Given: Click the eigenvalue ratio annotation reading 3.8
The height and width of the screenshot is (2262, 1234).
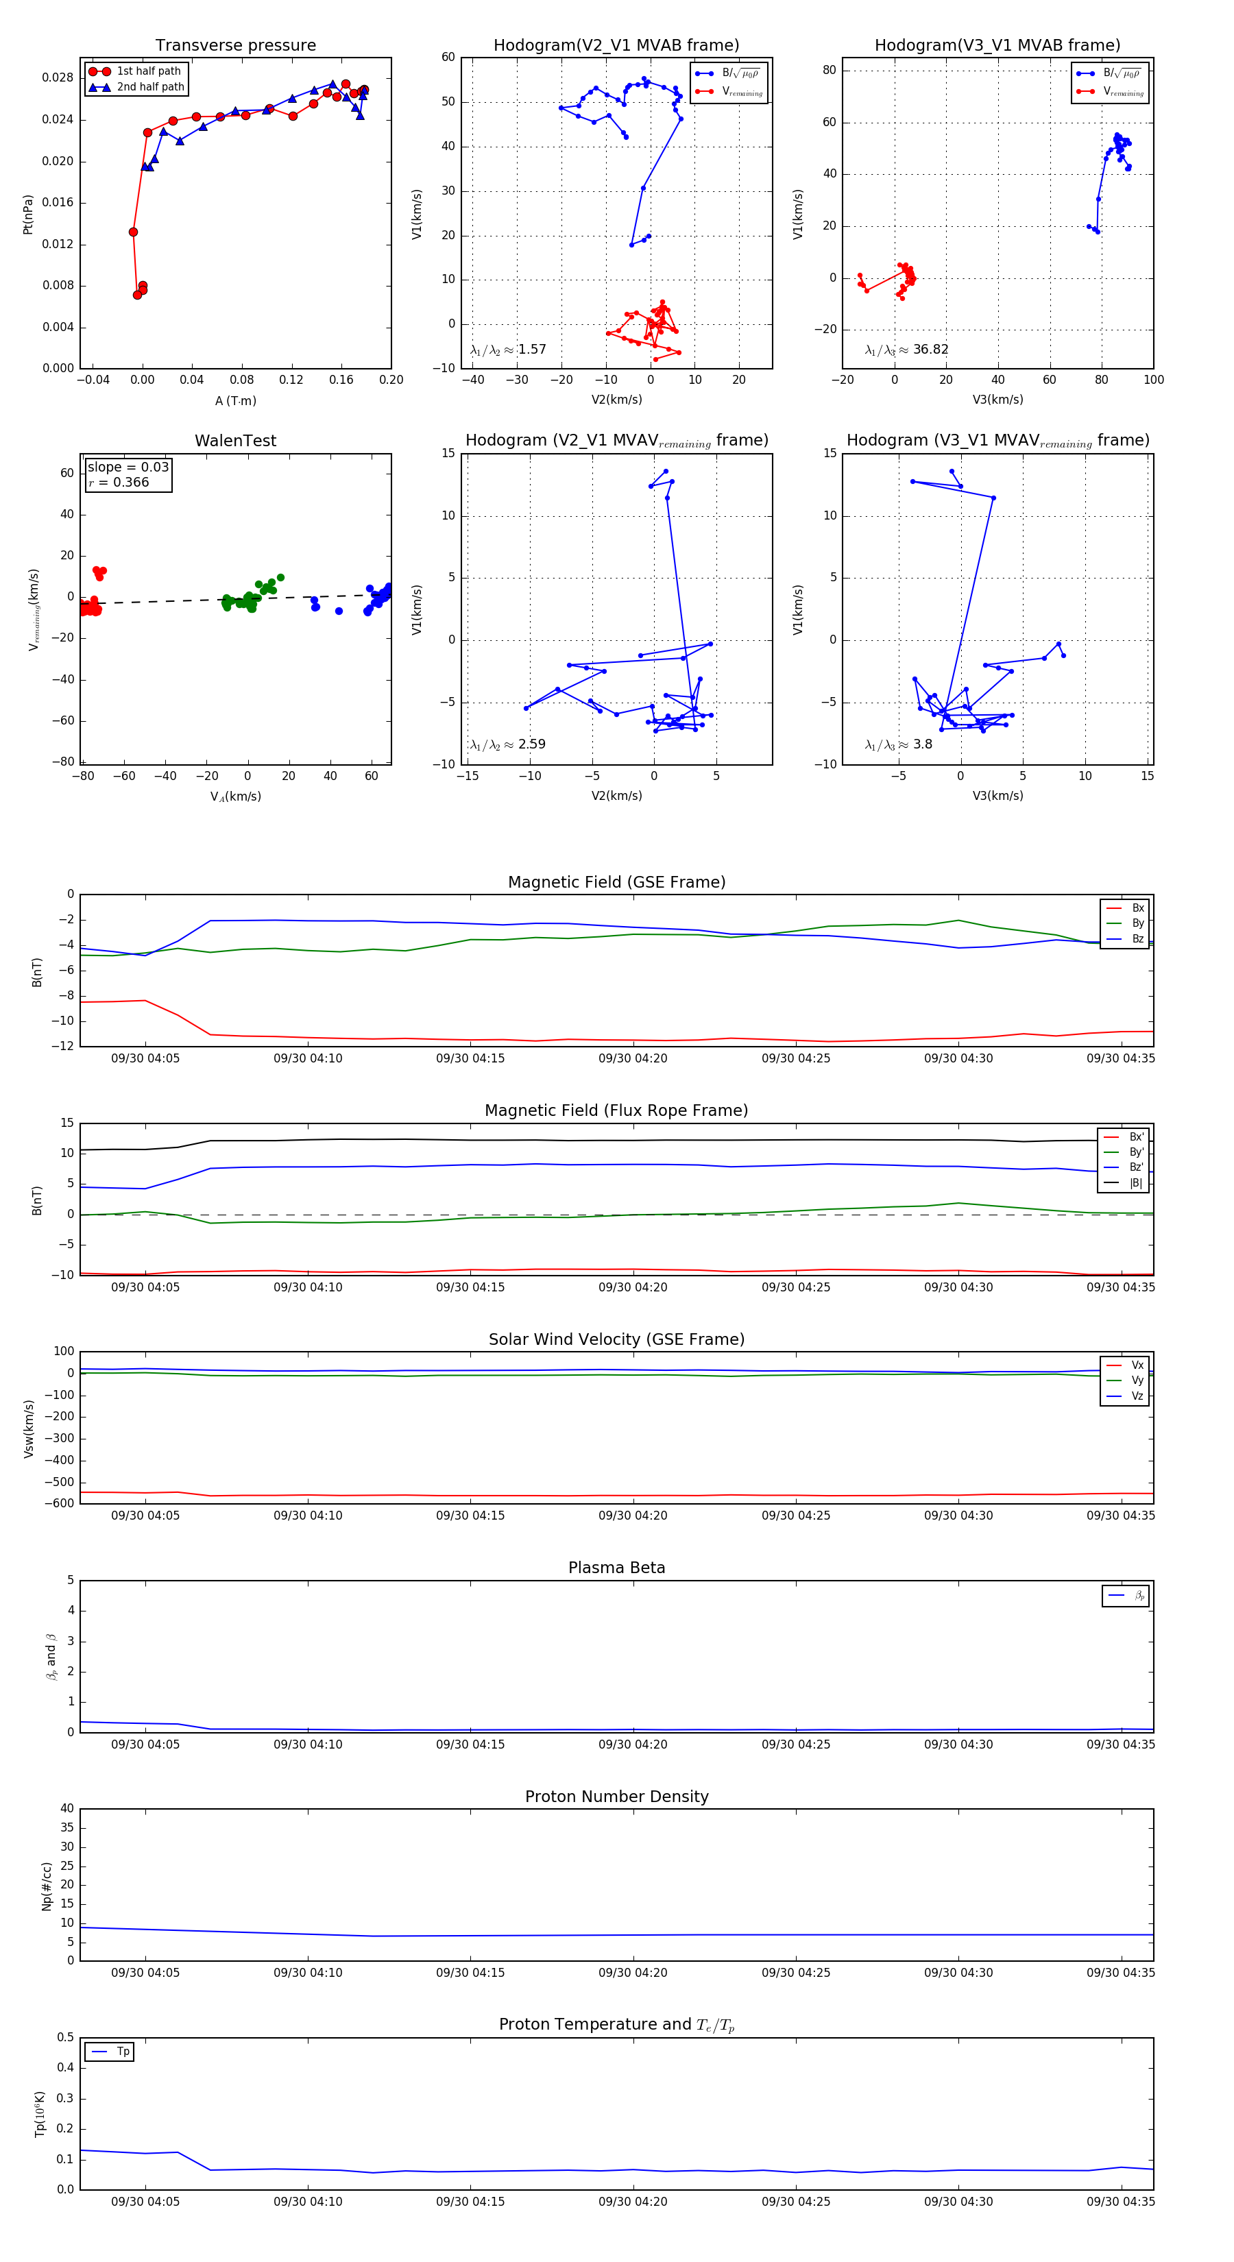Looking at the screenshot, I should (x=899, y=744).
